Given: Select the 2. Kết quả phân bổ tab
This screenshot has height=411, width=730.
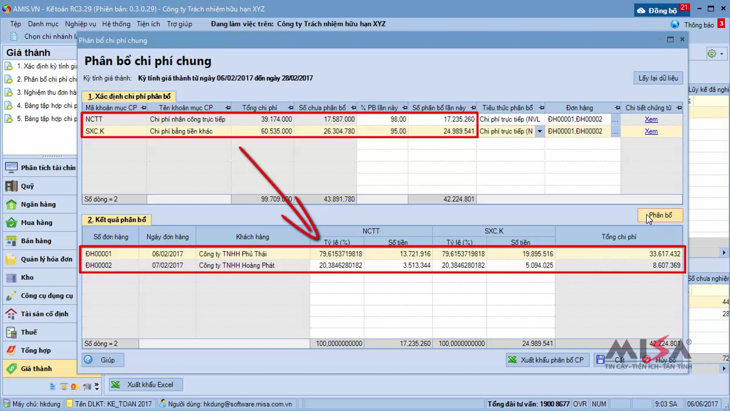Looking at the screenshot, I should (116, 220).
